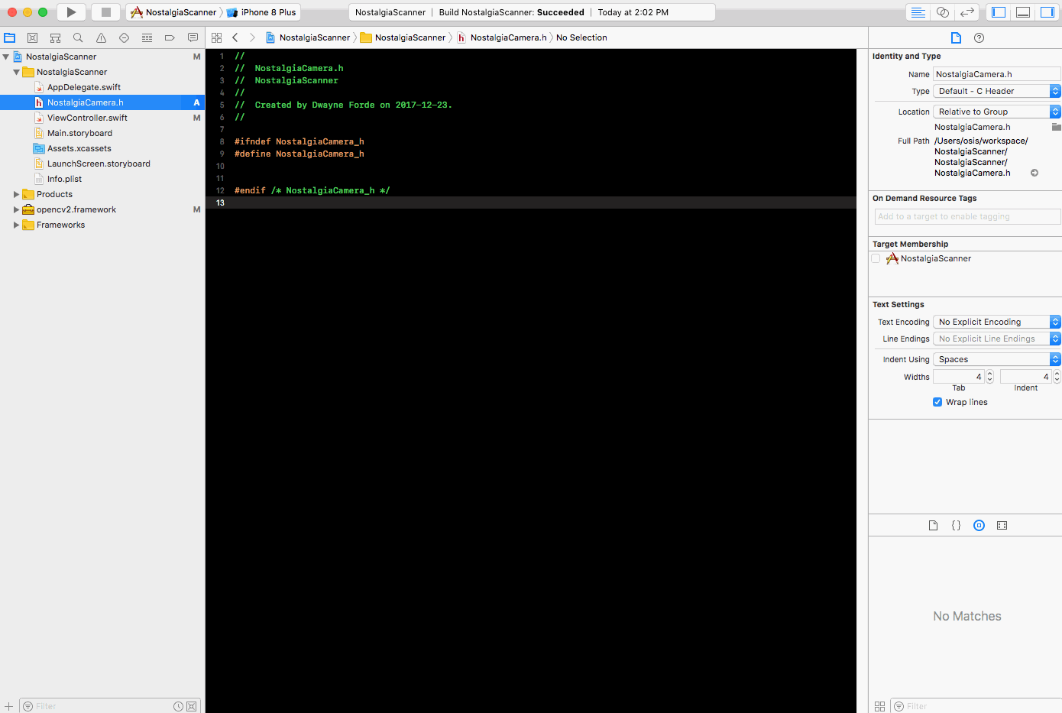Open the file Type dropdown
1062x713 pixels.
[x=997, y=91]
